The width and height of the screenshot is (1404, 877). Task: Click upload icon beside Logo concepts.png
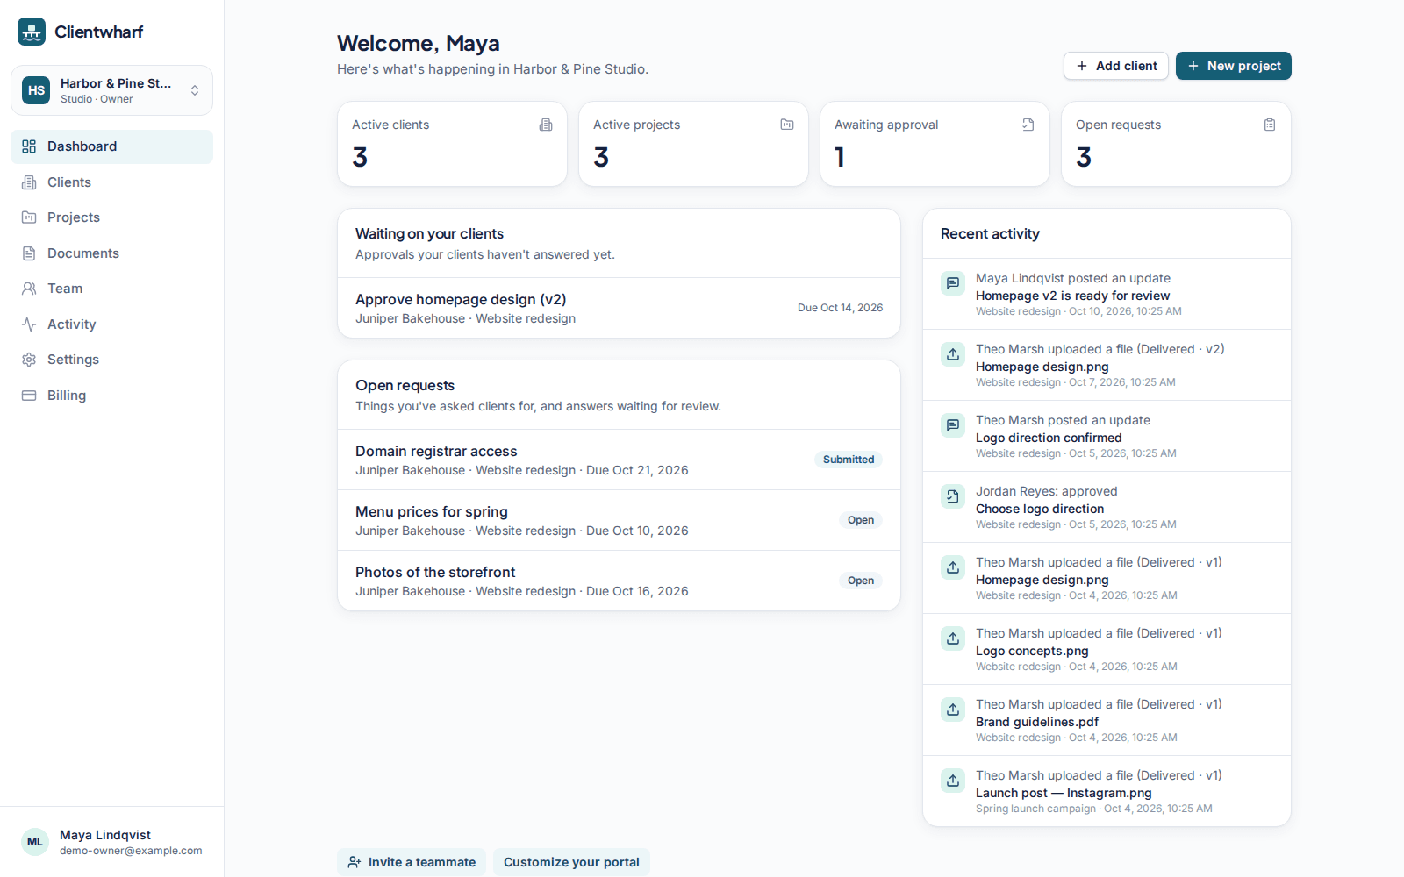pos(953,638)
